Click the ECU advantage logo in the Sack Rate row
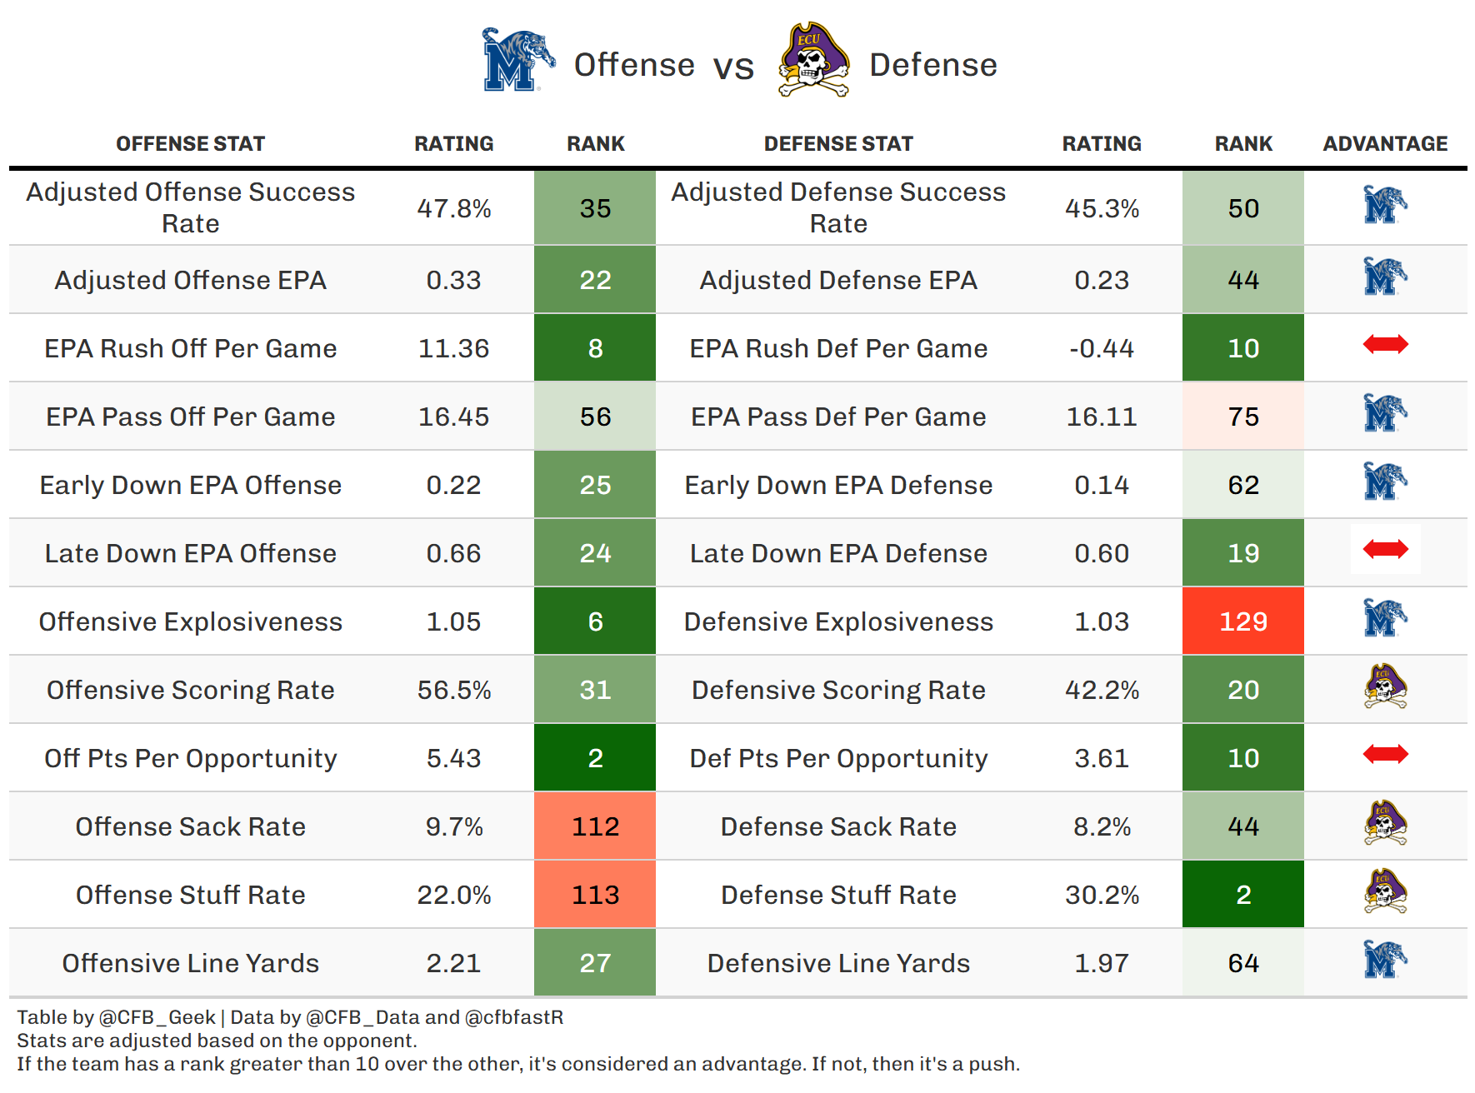Viewport: 1475px width, 1093px height. (x=1385, y=823)
